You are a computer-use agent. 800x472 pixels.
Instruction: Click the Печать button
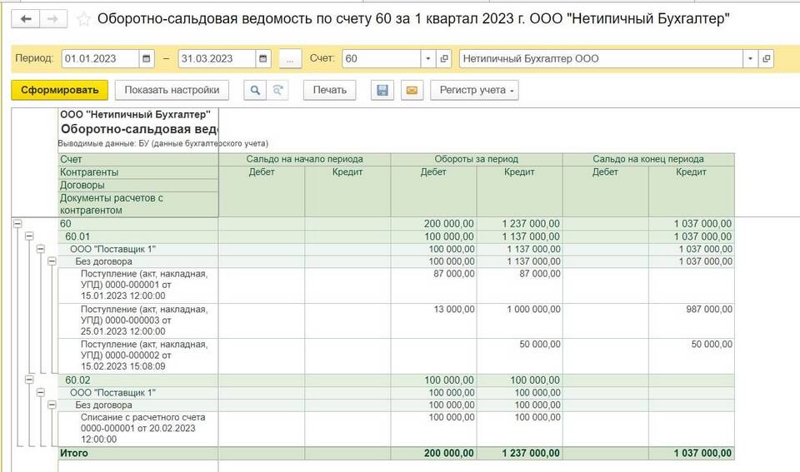[330, 90]
